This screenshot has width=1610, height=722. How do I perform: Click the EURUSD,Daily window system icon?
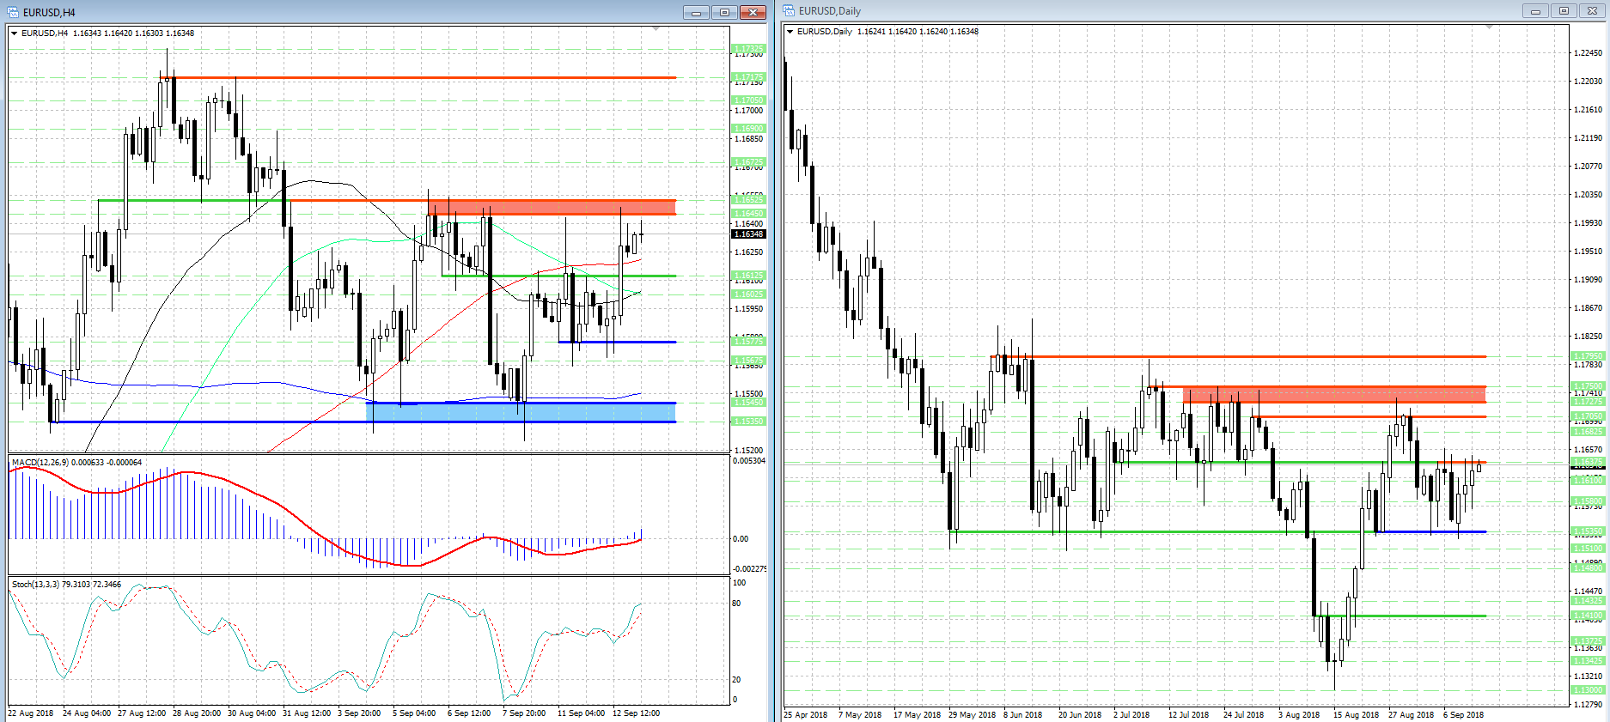790,11
